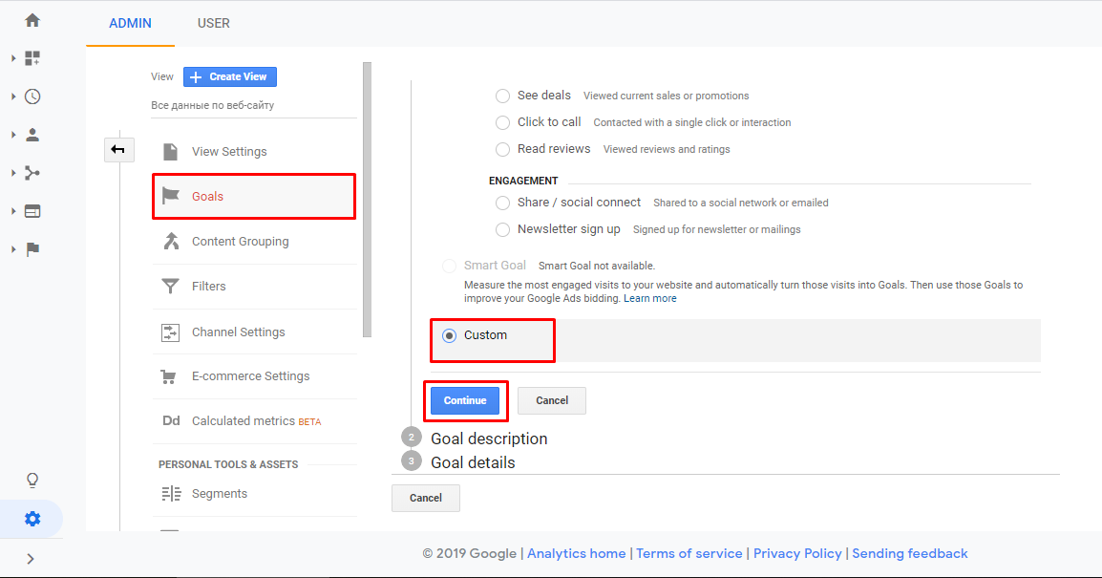This screenshot has height=578, width=1102.
Task: Open Audience reports via the person icon
Action: click(32, 134)
